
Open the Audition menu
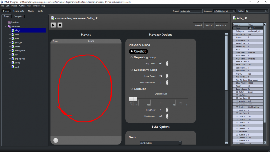click(x=22, y=6)
